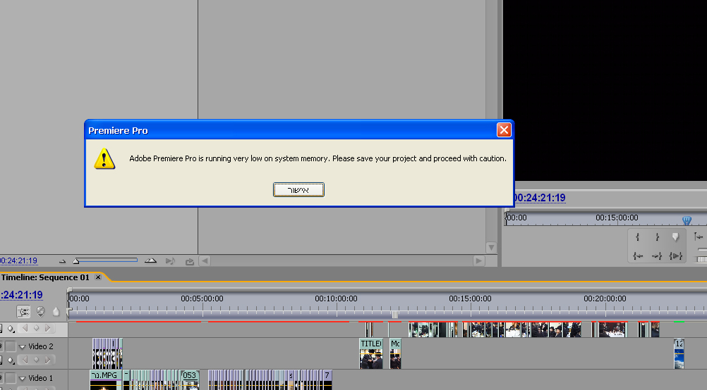Open Video 2 show keyframes menu icon
Viewport: 707px width, 390px height.
11,360
